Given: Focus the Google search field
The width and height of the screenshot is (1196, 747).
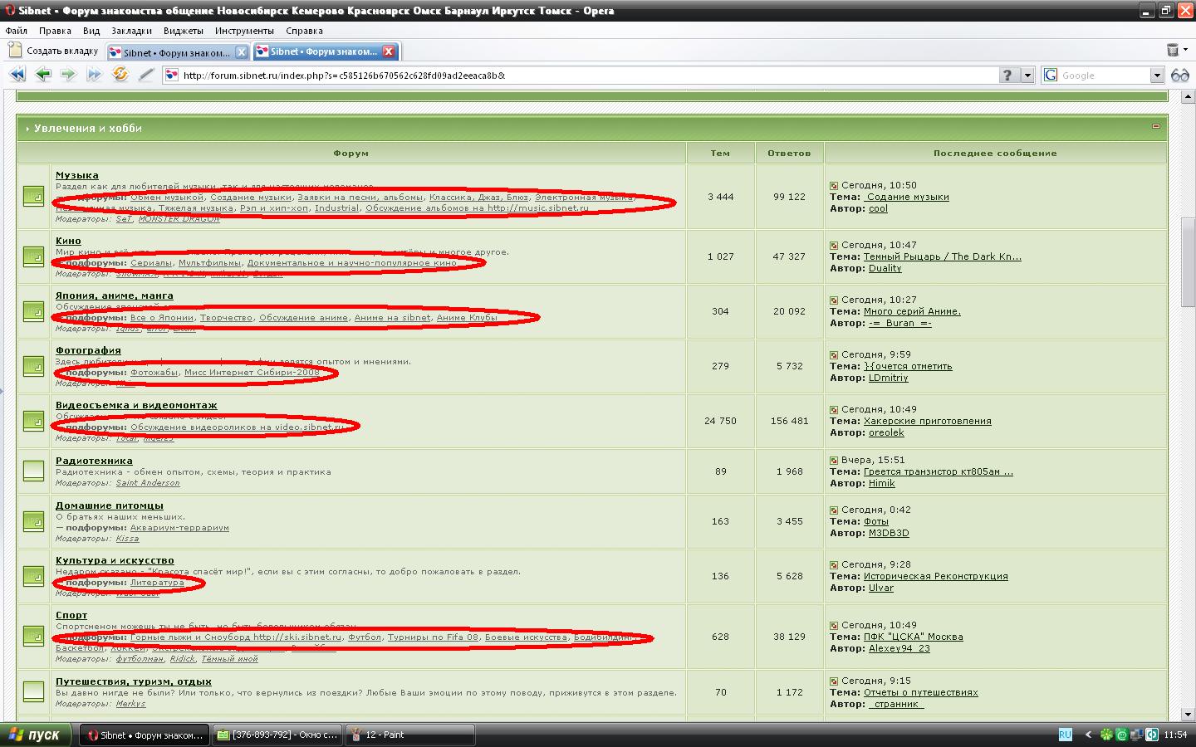Looking at the screenshot, I should 1104,76.
